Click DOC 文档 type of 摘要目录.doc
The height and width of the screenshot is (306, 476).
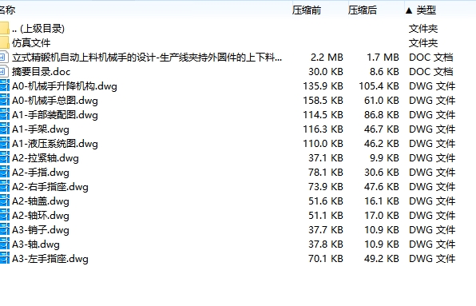pyautogui.click(x=431, y=72)
